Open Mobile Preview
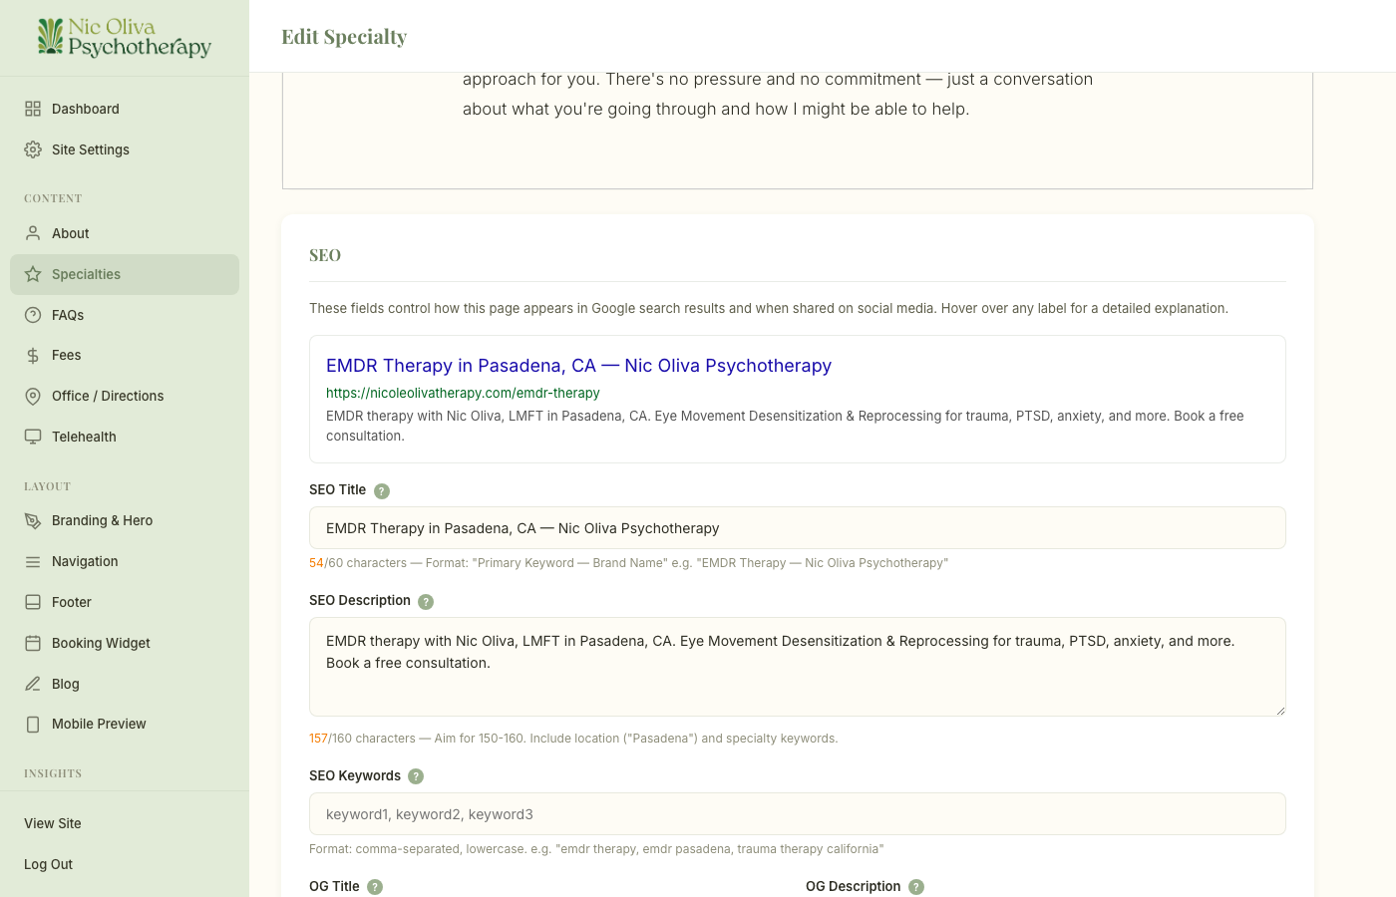This screenshot has width=1396, height=897. click(125, 725)
